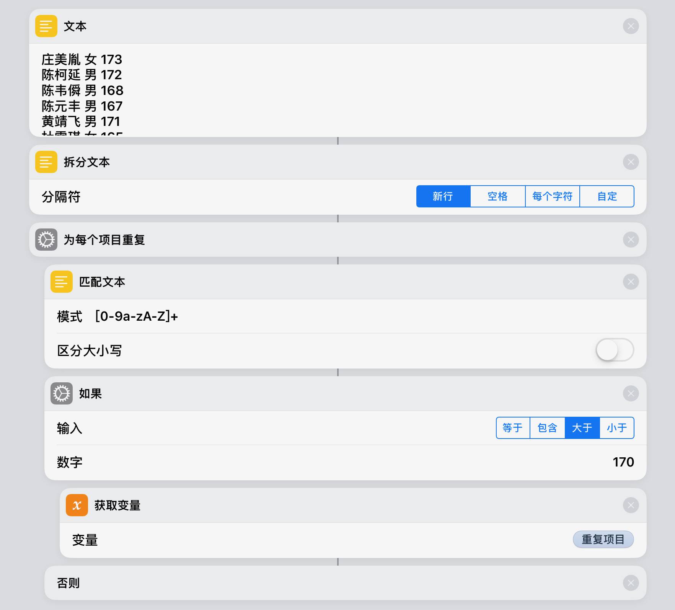Remove the 匹配文本 action block
Viewport: 675px width, 610px height.
coord(631,282)
